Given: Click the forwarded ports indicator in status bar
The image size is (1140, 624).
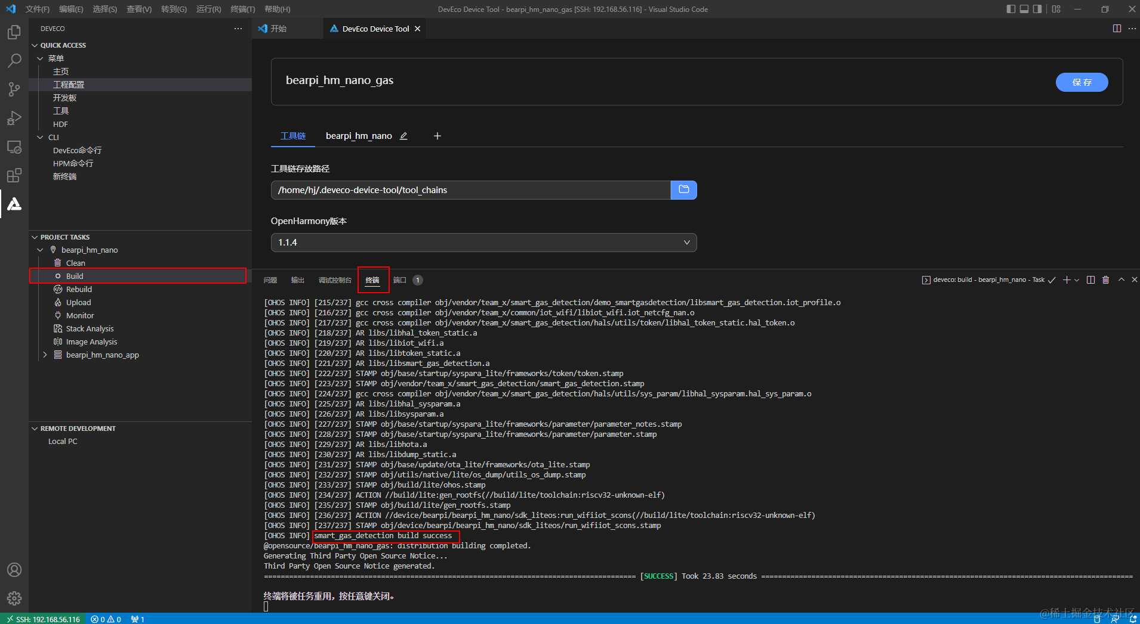Looking at the screenshot, I should pos(138,619).
